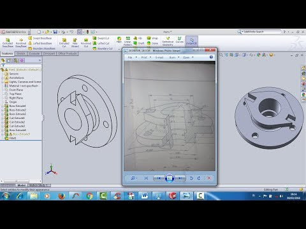This screenshot has height=229, width=306.
Task: Rotate image clockwise in Photo Viewer
Action: tap(199, 178)
